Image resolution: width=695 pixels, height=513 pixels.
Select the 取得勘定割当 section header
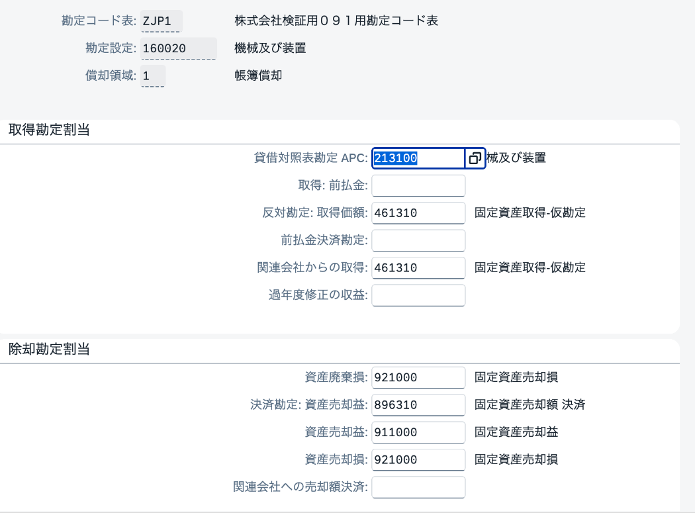click(x=49, y=130)
